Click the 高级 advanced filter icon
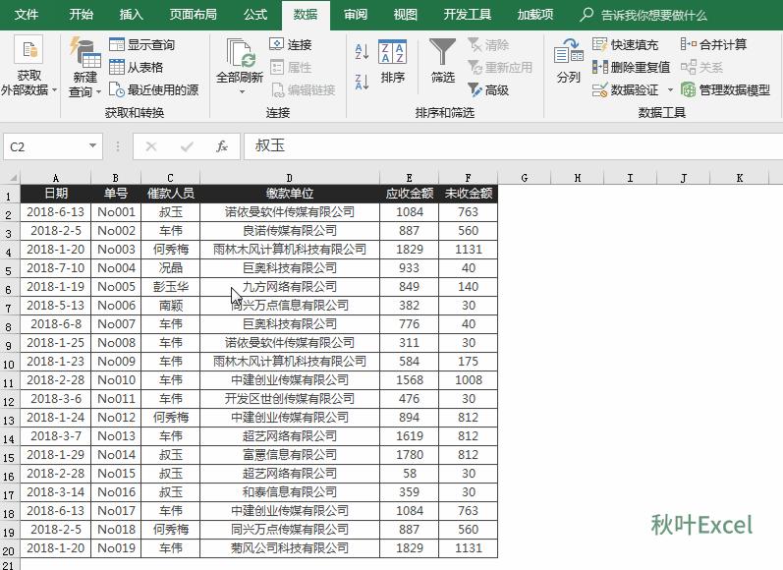The image size is (783, 570). click(488, 89)
